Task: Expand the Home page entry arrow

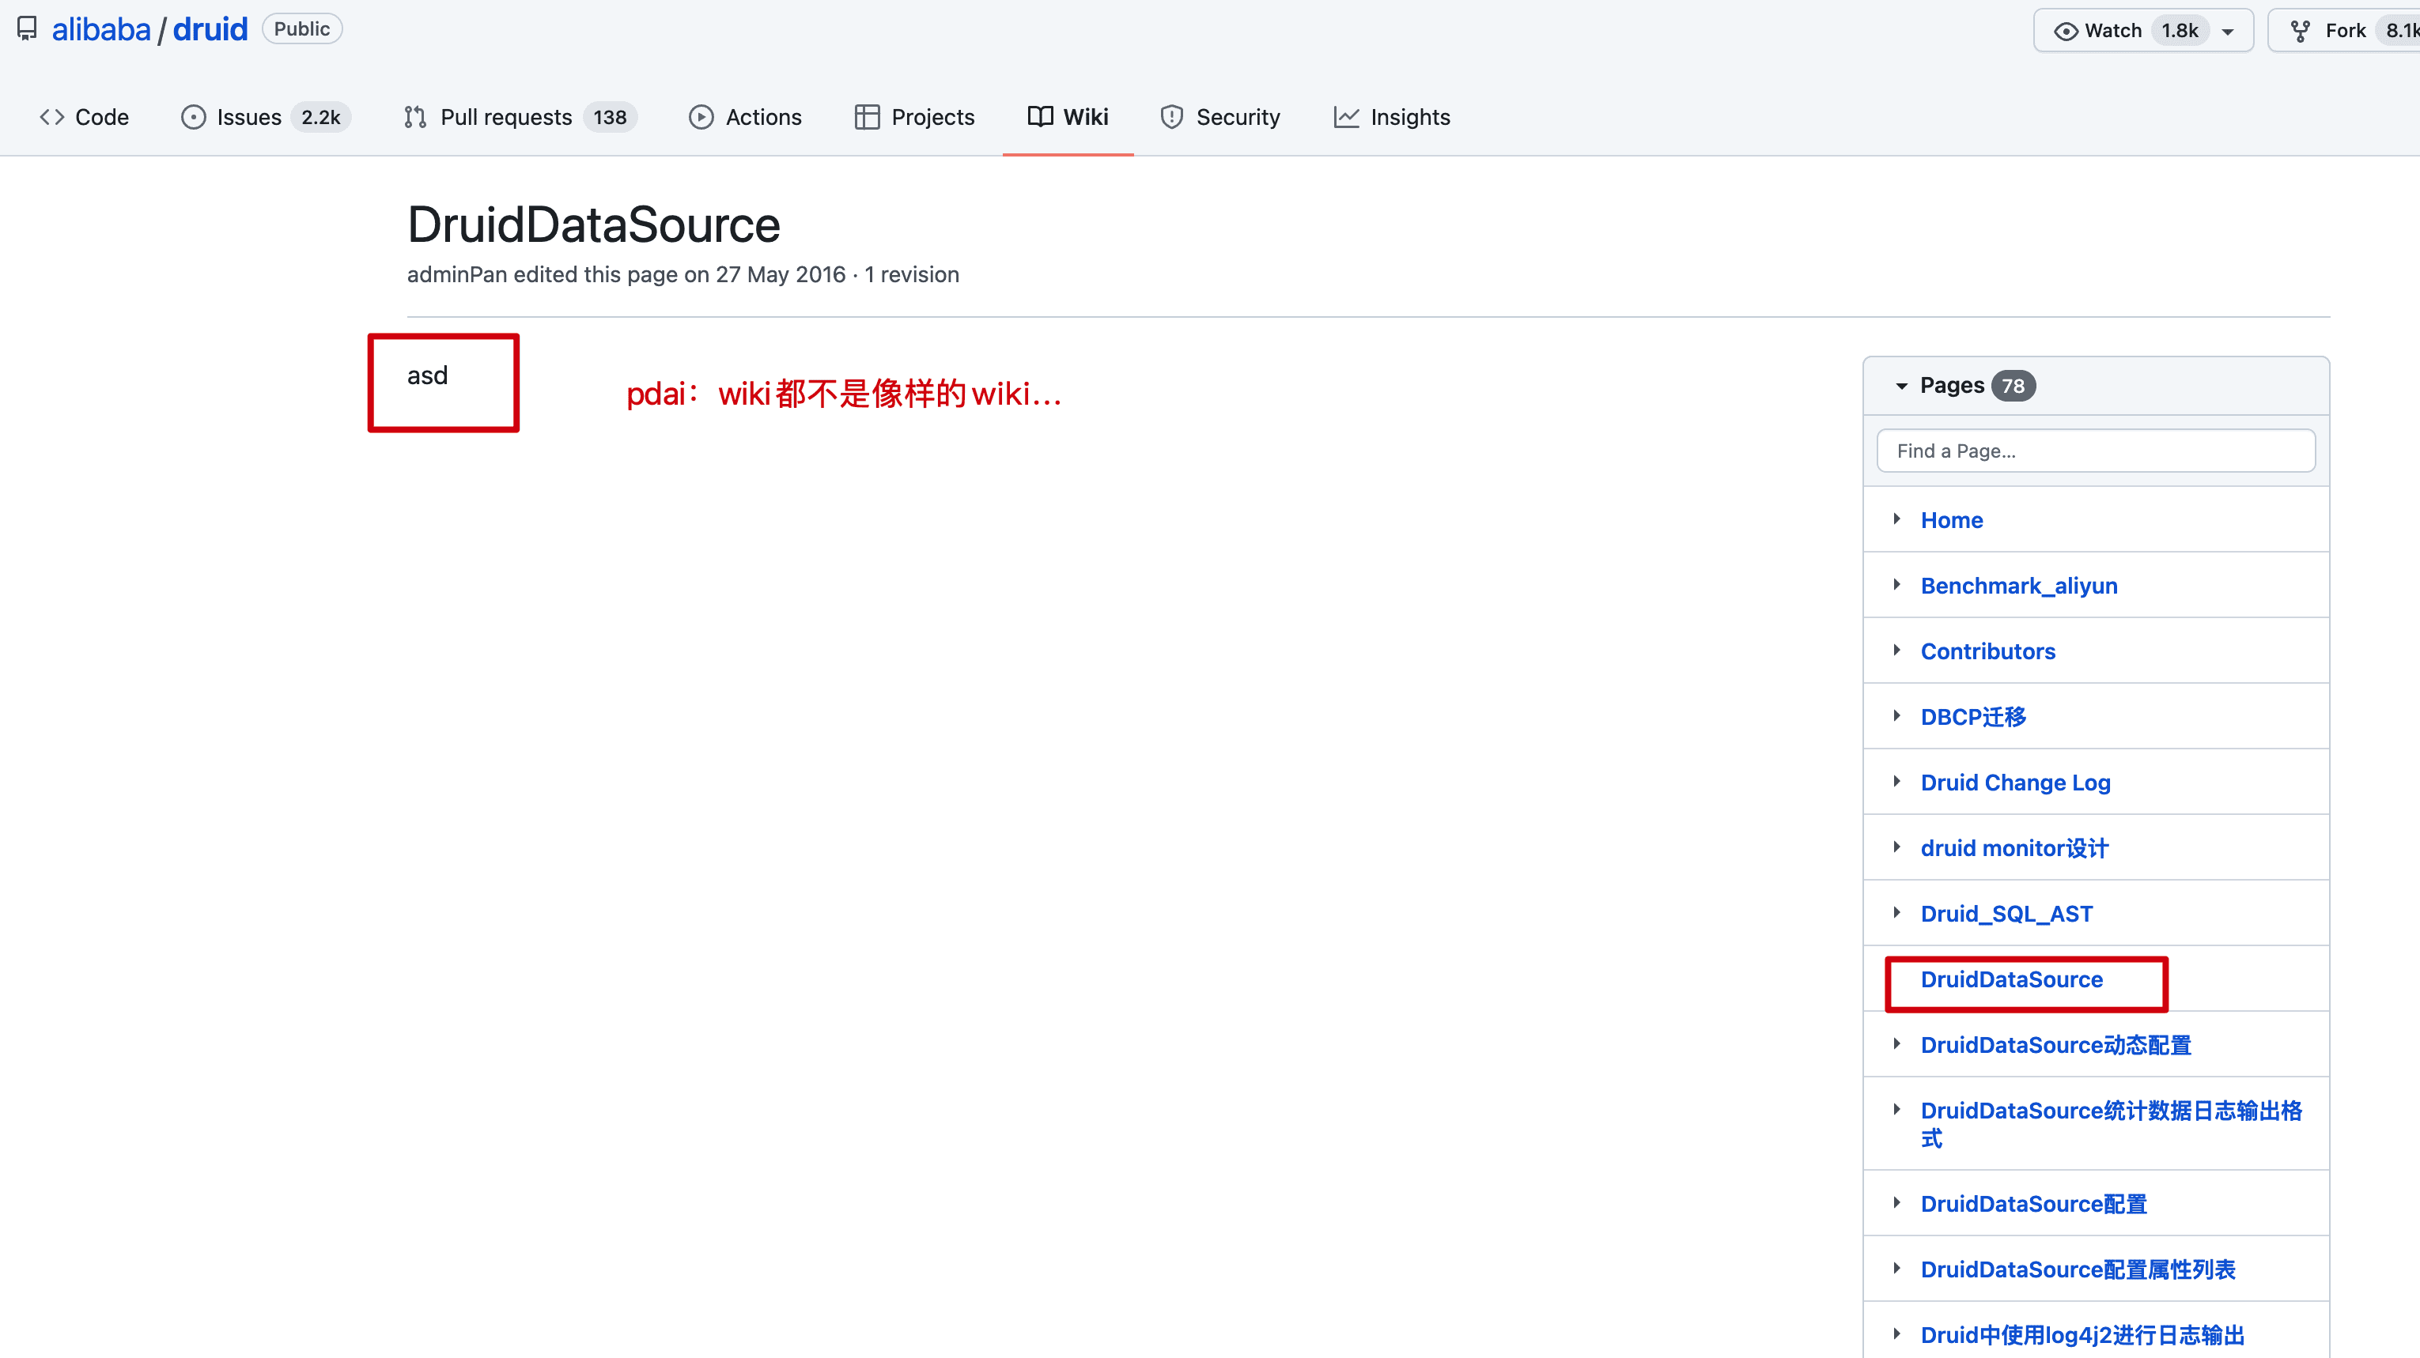Action: point(1896,519)
